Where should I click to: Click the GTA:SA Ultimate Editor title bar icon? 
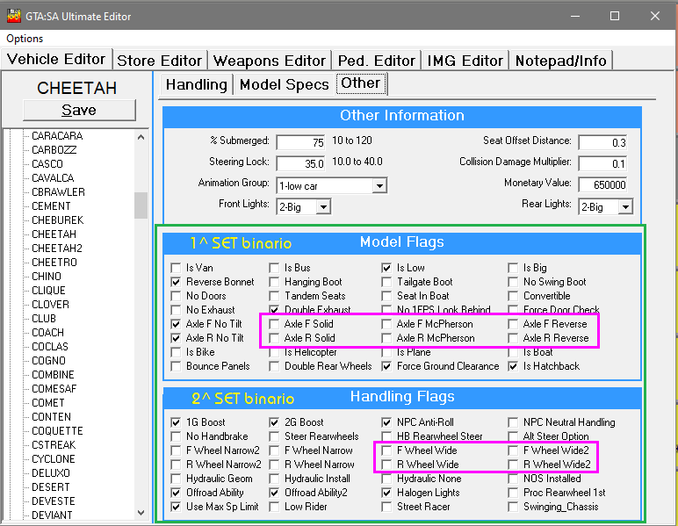click(14, 16)
